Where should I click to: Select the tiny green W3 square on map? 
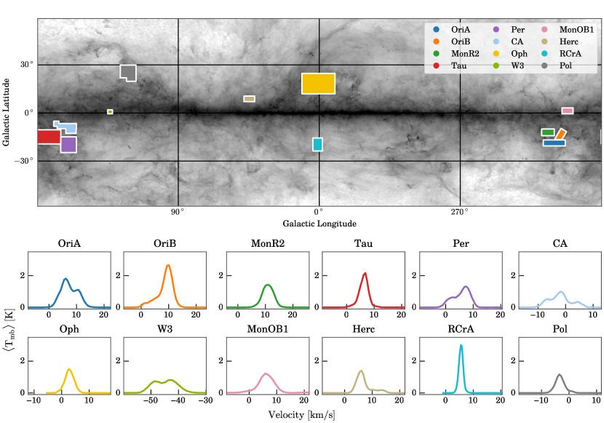pos(110,111)
